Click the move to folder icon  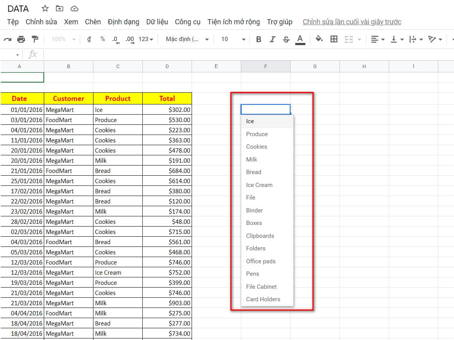coord(59,9)
